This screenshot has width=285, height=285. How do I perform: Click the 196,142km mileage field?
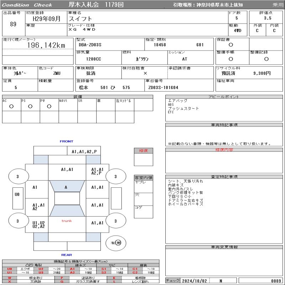pos(46,45)
